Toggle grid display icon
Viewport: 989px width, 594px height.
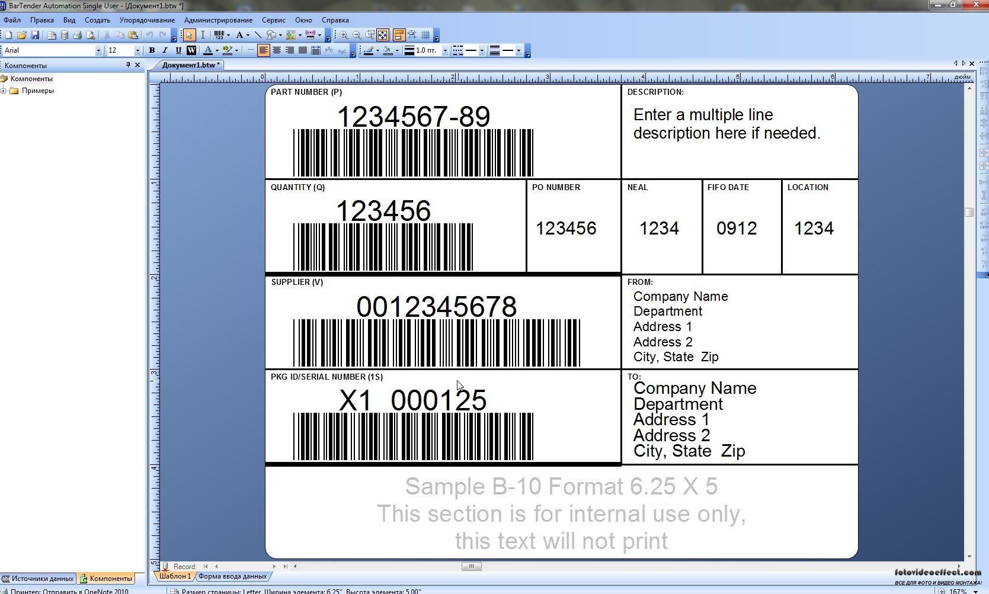(x=425, y=35)
